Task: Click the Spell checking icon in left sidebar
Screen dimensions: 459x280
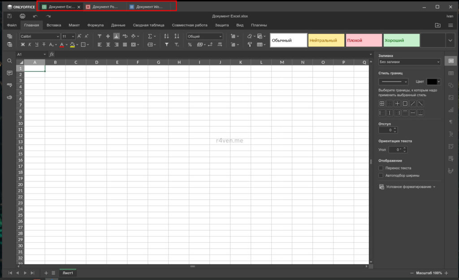Action: (x=9, y=85)
